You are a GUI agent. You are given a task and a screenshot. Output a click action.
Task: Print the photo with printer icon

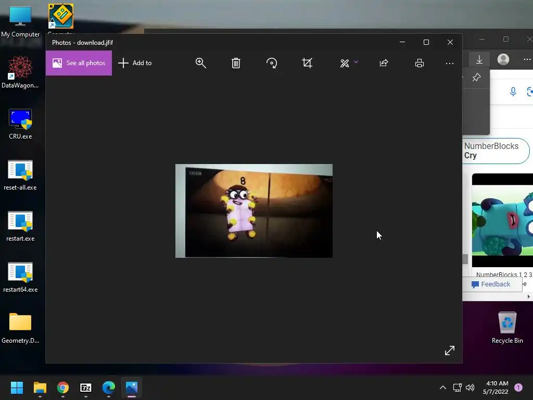[x=420, y=63]
